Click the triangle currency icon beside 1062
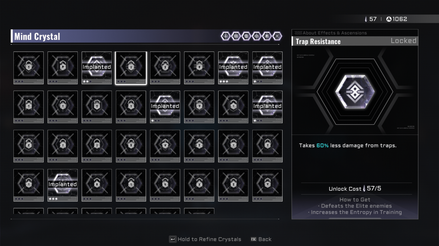Viewport: 439px width, 246px height. [389, 19]
